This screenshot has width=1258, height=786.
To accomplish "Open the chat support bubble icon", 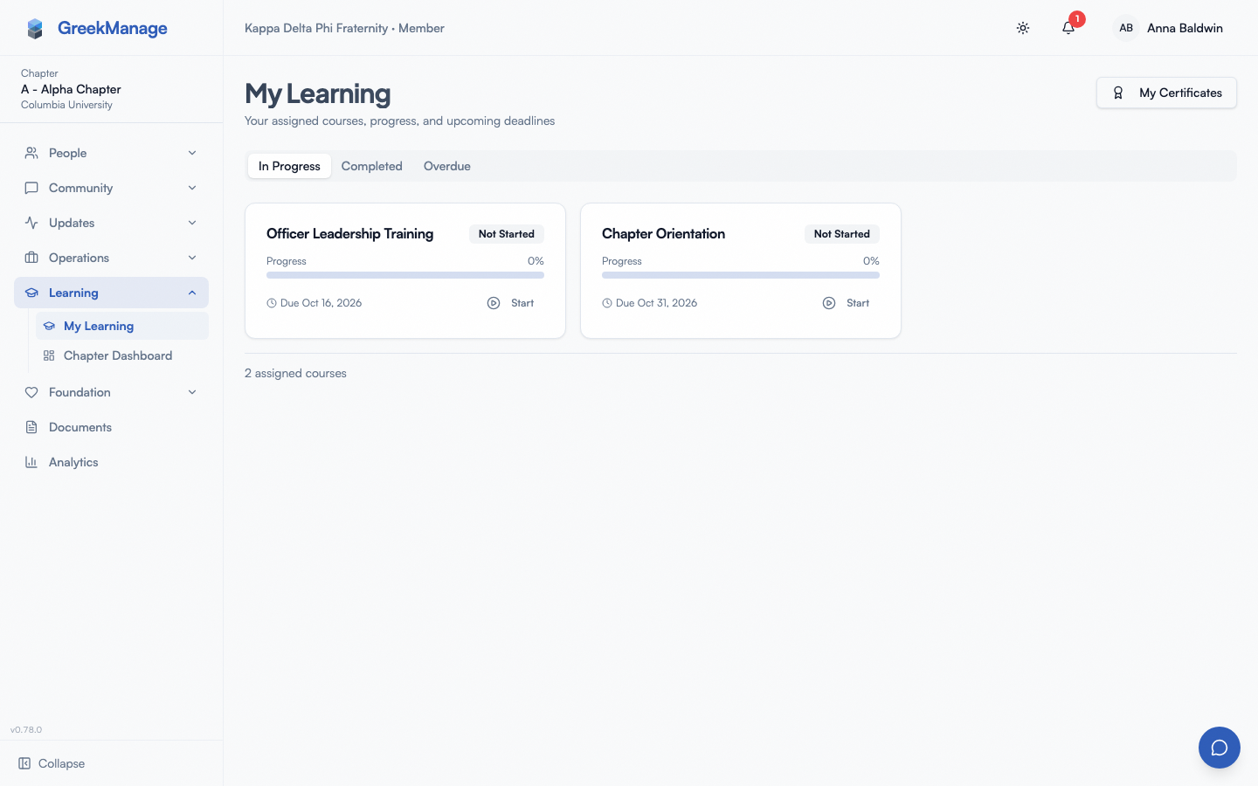I will tap(1220, 748).
